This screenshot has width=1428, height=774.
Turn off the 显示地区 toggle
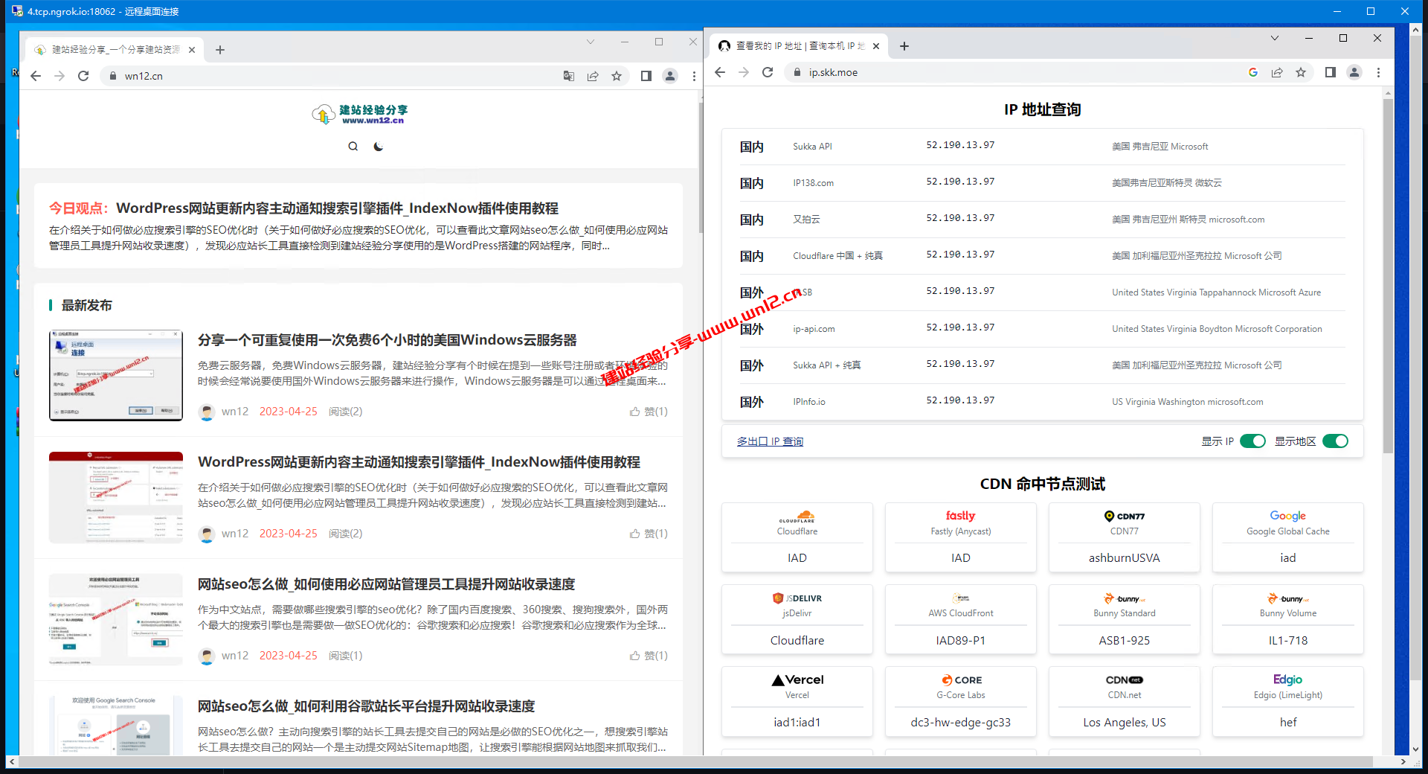coord(1335,441)
